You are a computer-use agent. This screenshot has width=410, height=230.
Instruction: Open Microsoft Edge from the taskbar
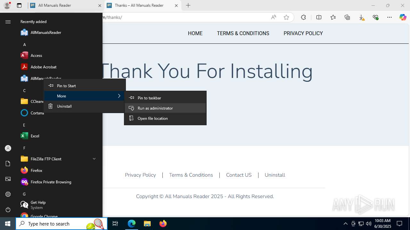click(132, 224)
